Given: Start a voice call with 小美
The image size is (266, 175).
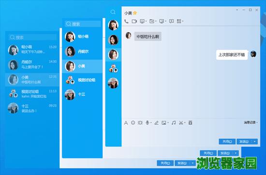Looking at the screenshot, I should [126, 21].
